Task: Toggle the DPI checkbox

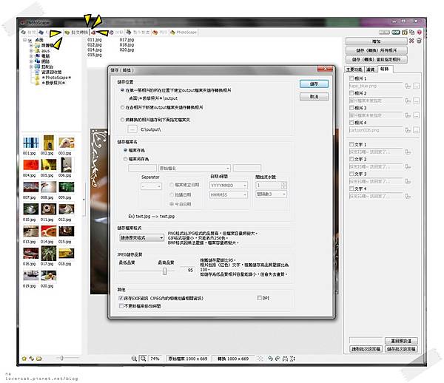Action: (259, 298)
